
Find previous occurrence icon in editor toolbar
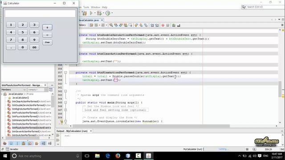[x=116, y=25]
